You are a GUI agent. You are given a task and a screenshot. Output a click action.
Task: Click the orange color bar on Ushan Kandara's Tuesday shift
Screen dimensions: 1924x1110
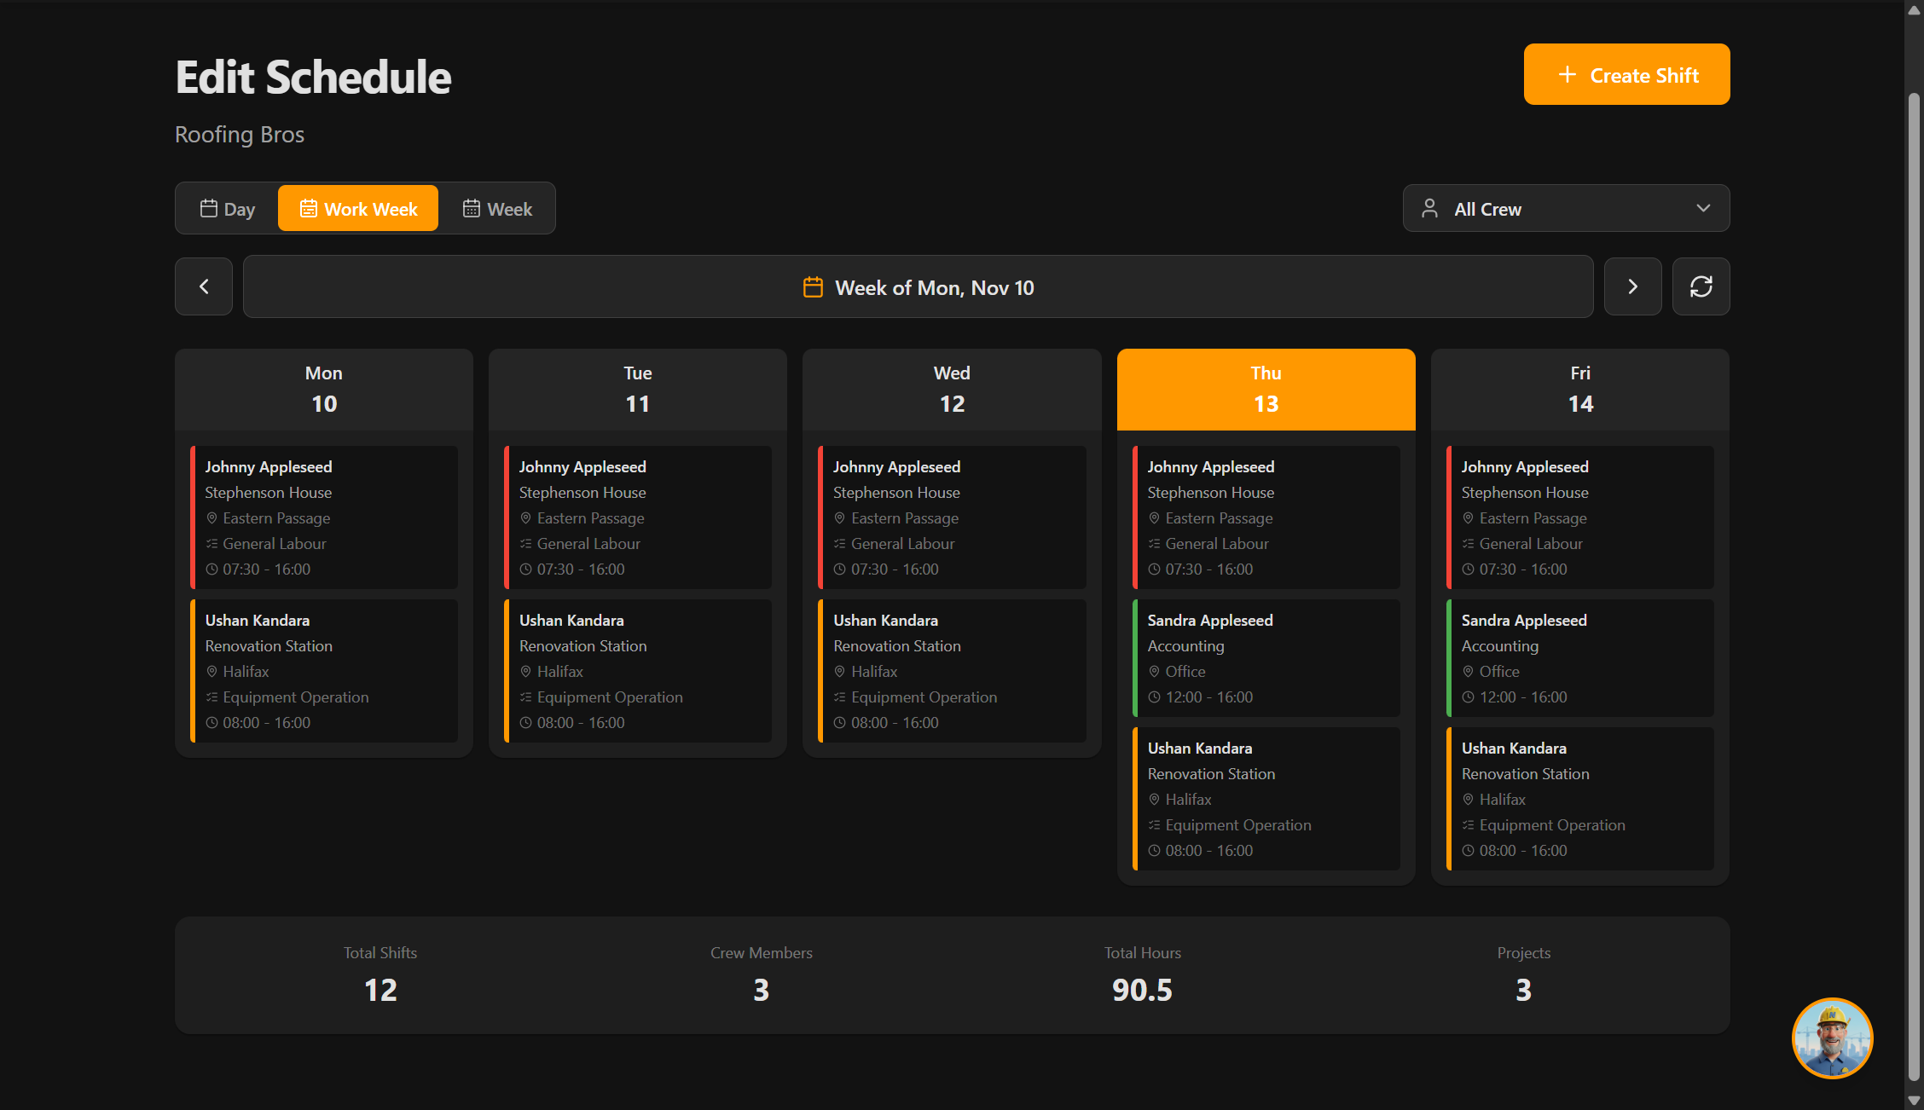pos(507,671)
